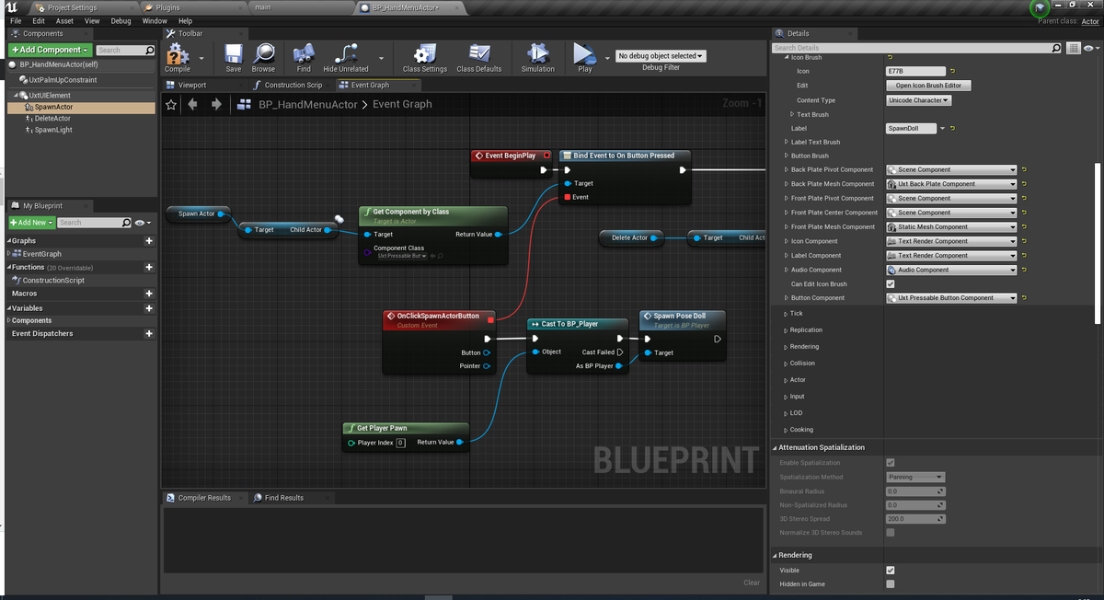Add new event dispatcher plus icon
Screen dimensions: 1104x600
click(149, 333)
